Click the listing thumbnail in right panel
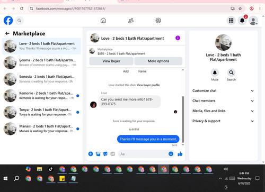 tap(223, 42)
